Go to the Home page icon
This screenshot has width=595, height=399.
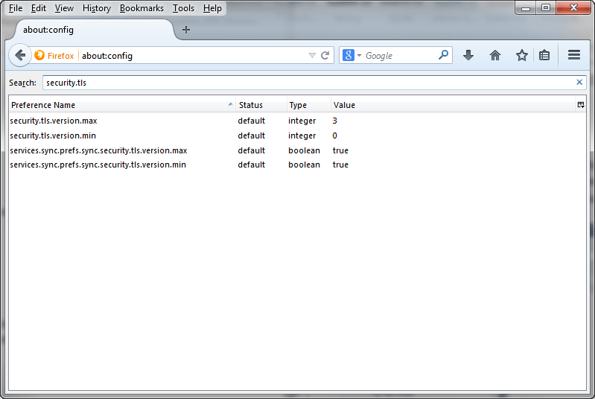tap(494, 55)
